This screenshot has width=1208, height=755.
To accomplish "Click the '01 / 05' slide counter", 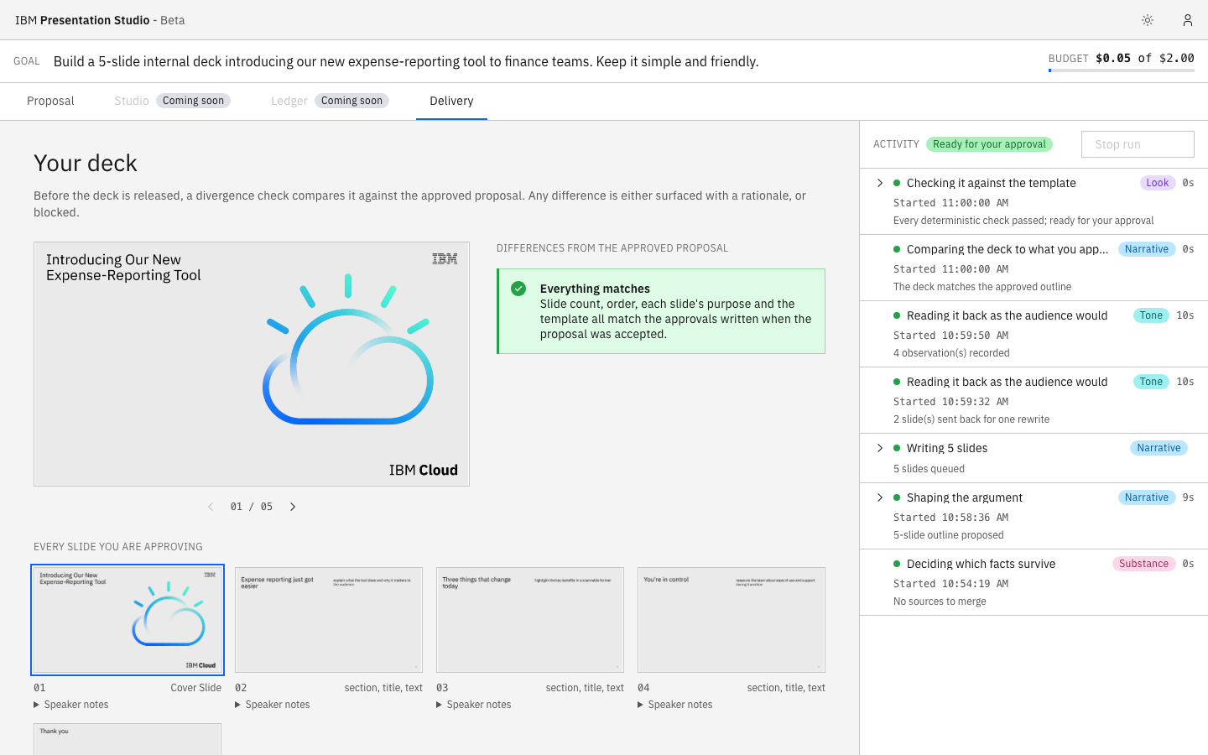I will [x=252, y=507].
